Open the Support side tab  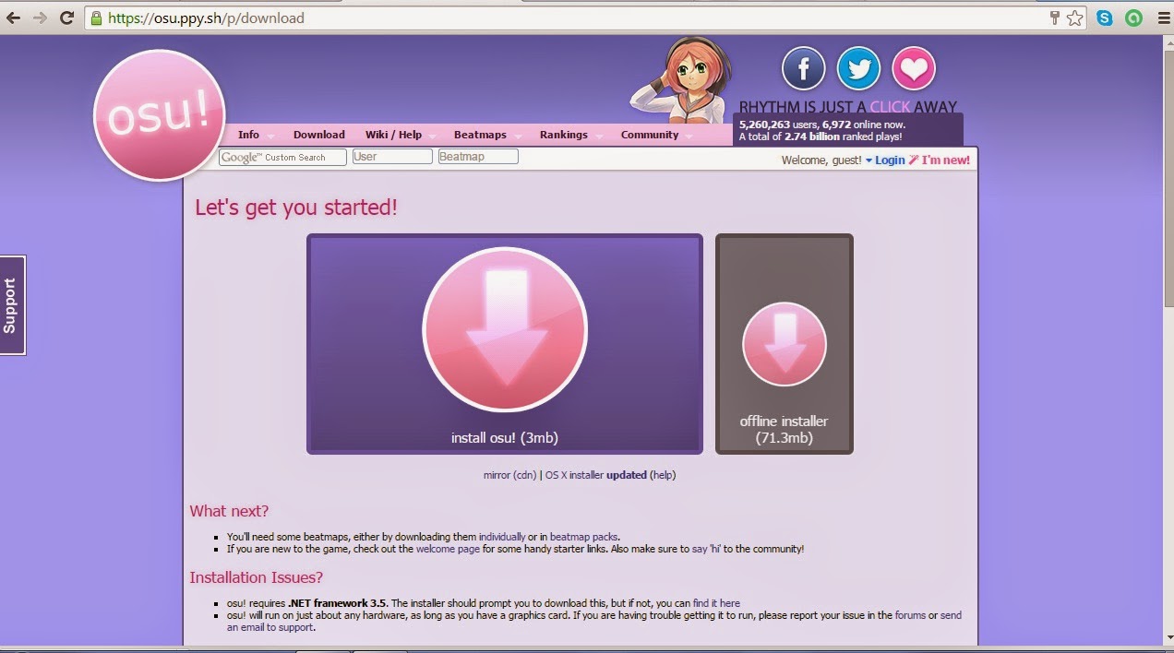(x=12, y=305)
